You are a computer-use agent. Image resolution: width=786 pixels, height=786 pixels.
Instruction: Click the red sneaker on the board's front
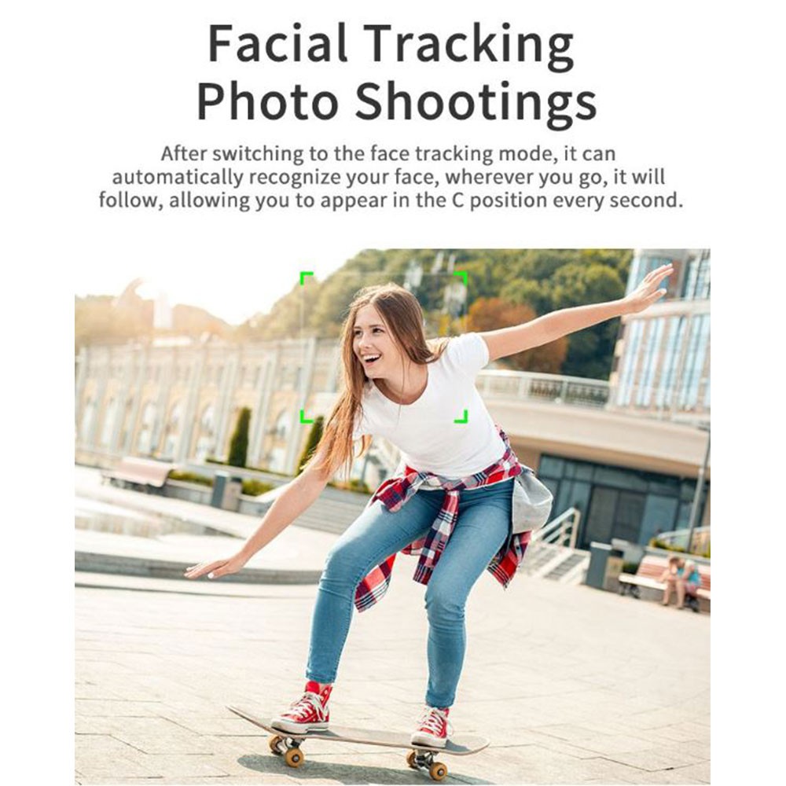pos(303,707)
